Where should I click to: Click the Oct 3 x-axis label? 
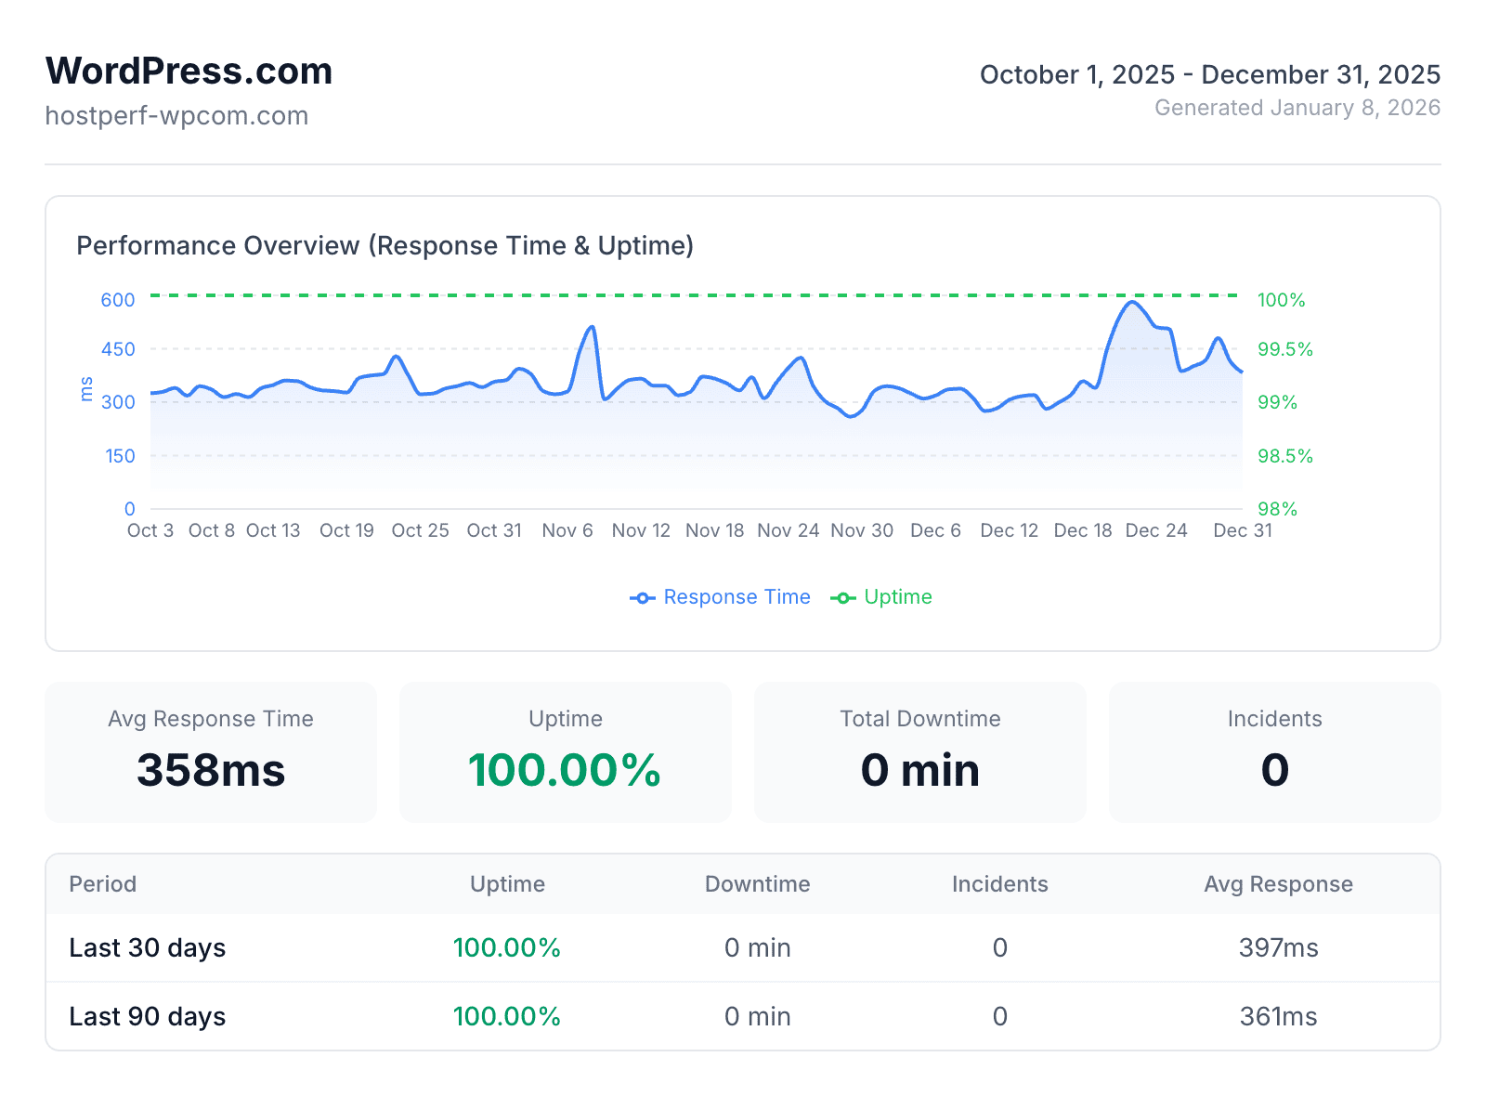150,530
